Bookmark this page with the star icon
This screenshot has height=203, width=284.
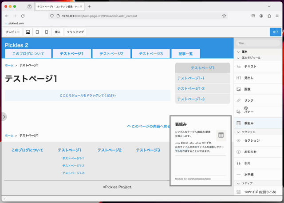(224, 16)
